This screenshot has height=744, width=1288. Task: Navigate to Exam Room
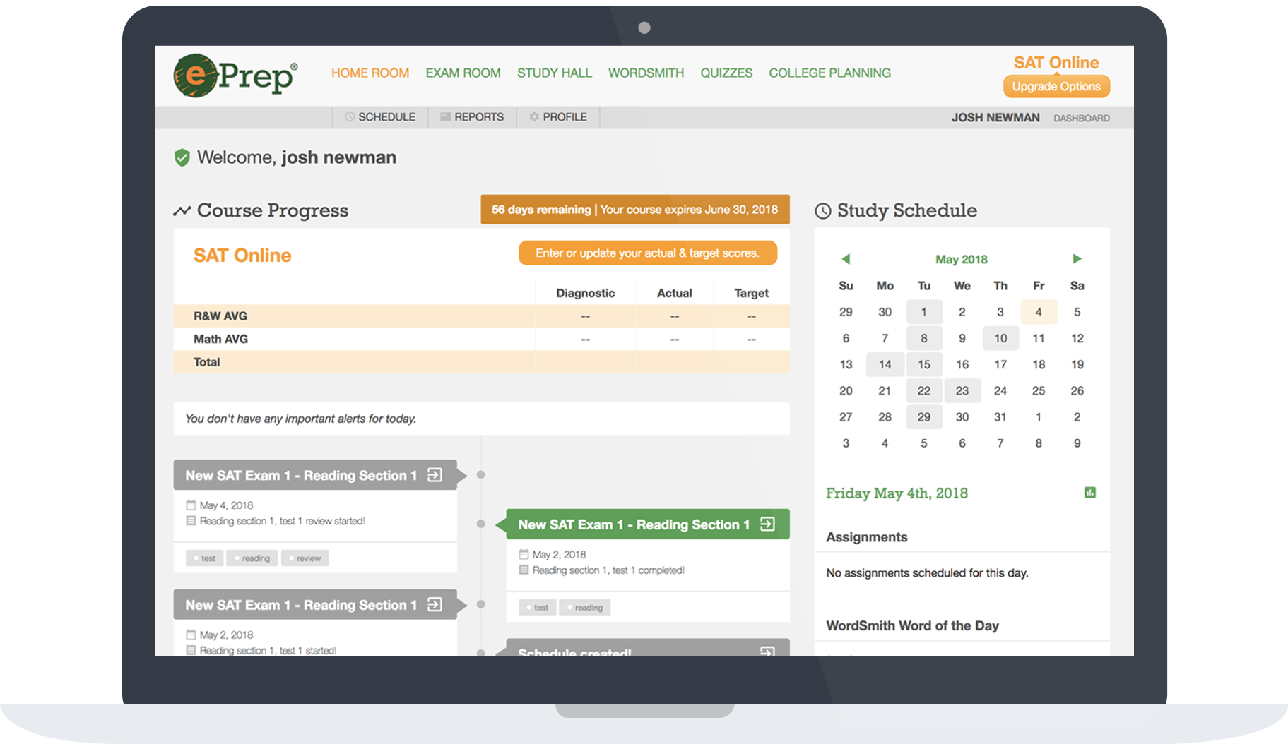tap(463, 73)
